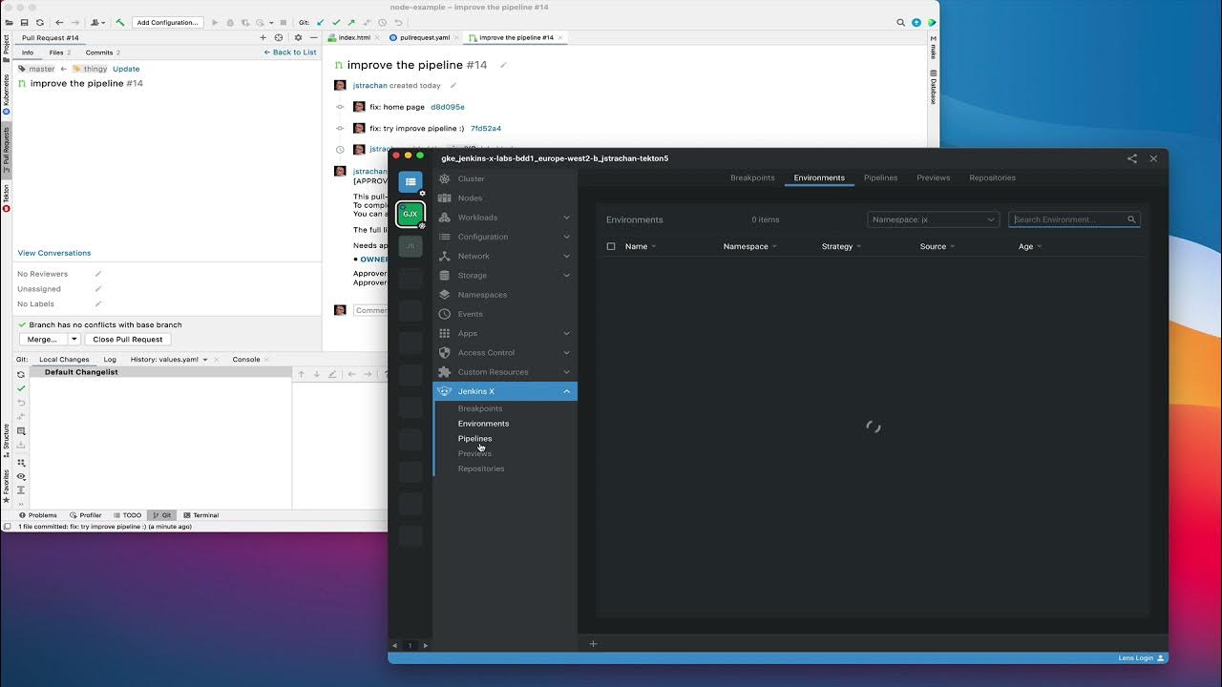
Task: Open the Add Configuration dropdown in IDE
Action: tap(167, 22)
